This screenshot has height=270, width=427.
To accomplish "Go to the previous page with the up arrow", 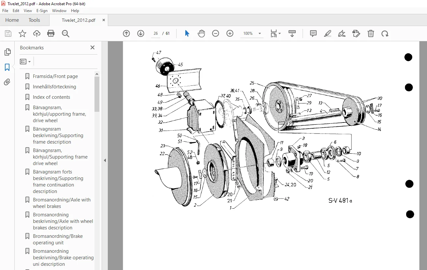I will click(126, 33).
